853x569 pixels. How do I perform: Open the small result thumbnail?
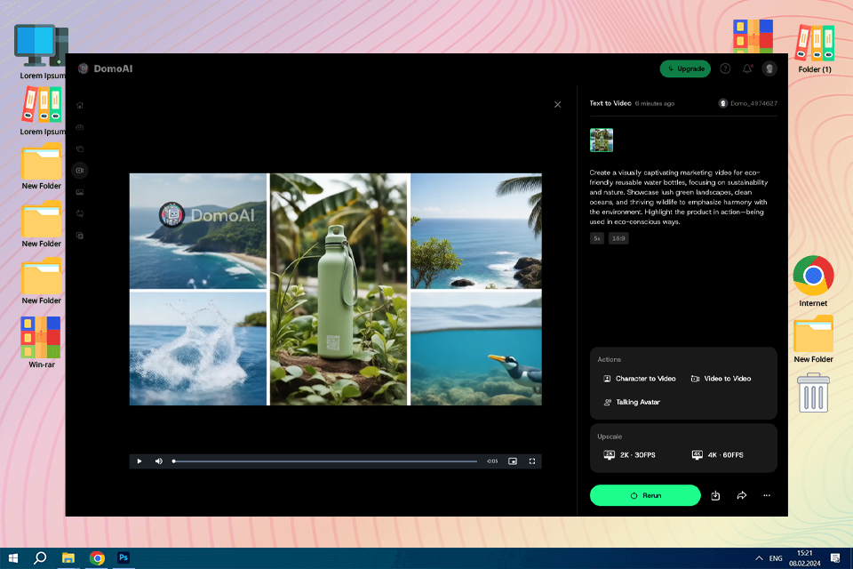pyautogui.click(x=602, y=140)
